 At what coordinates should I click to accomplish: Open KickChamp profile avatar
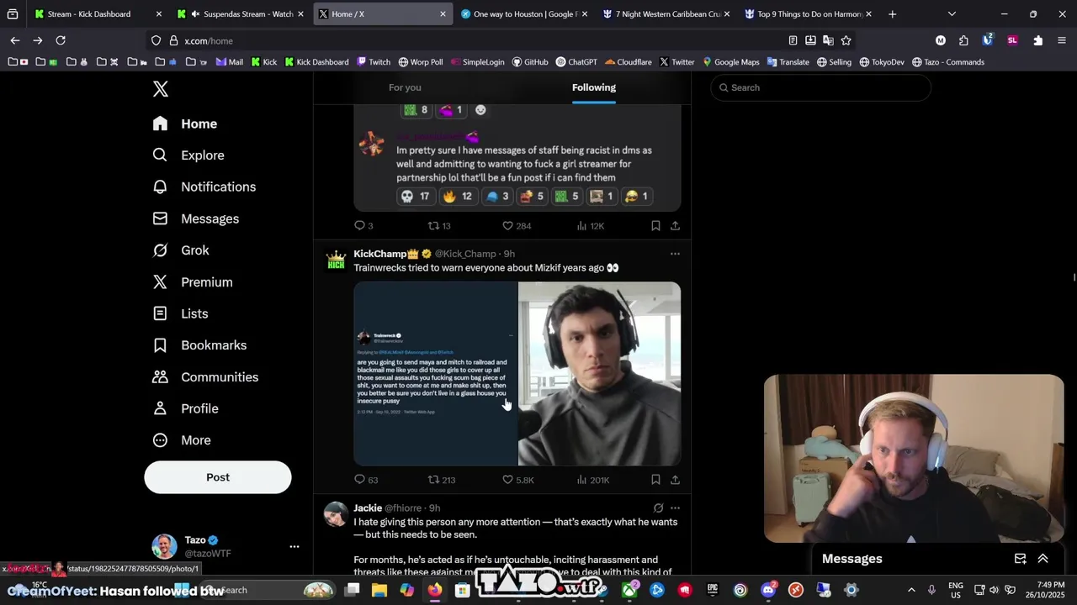click(x=336, y=260)
